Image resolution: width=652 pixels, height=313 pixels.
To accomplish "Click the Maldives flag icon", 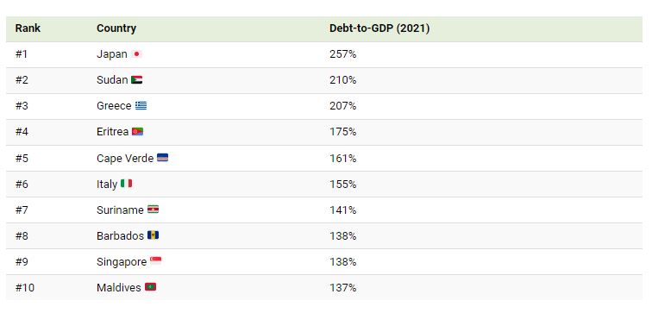I will [151, 287].
